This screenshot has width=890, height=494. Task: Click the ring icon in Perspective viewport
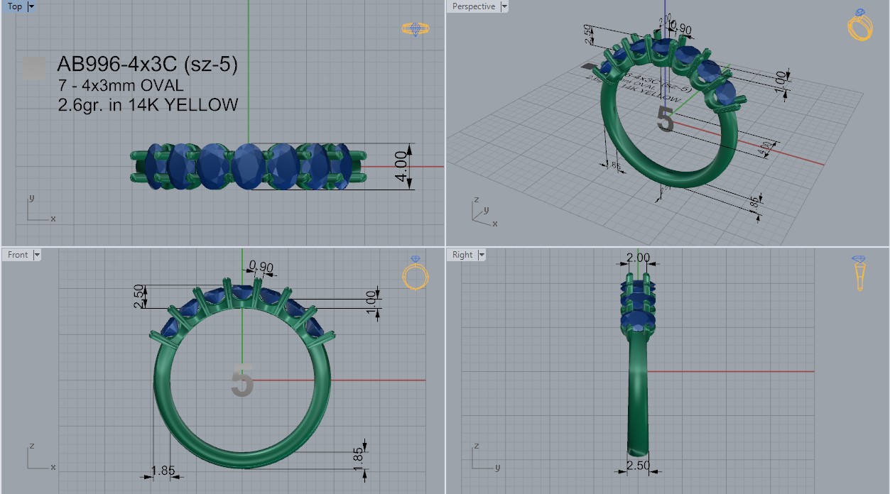[860, 25]
